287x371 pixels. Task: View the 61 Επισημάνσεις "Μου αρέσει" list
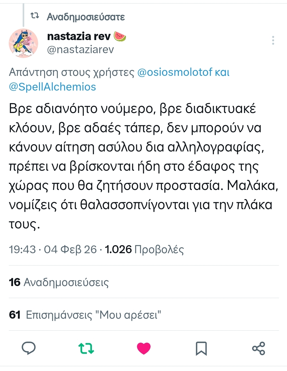85,315
